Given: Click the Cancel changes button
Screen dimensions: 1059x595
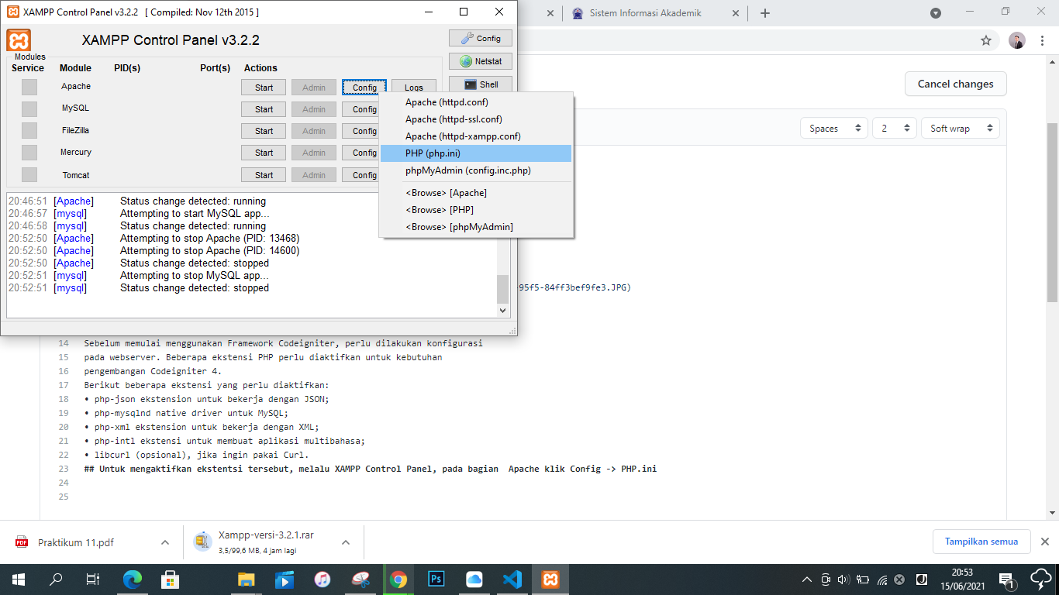Looking at the screenshot, I should coord(955,84).
